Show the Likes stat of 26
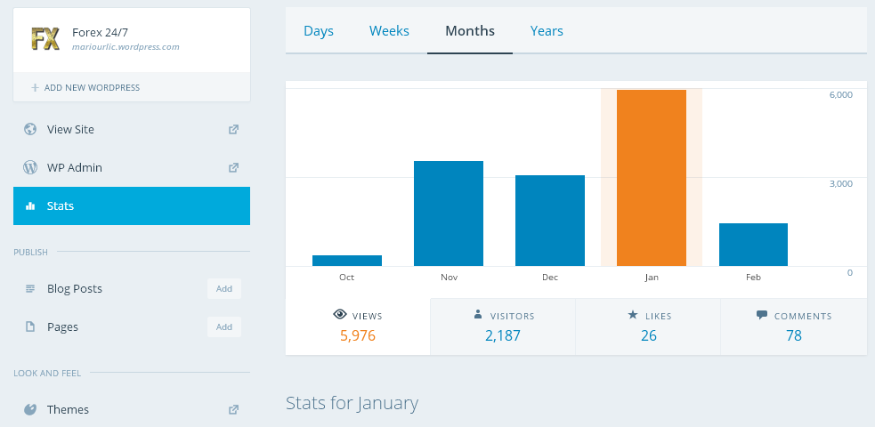This screenshot has height=427, width=875. click(648, 326)
